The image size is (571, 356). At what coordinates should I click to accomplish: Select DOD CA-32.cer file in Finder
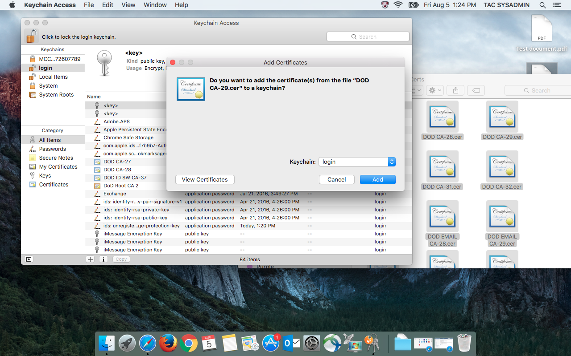(x=502, y=170)
